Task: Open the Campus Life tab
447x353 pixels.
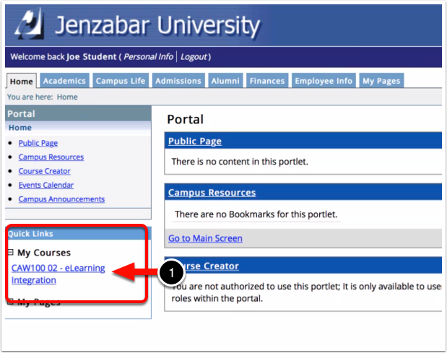Action: coord(121,81)
